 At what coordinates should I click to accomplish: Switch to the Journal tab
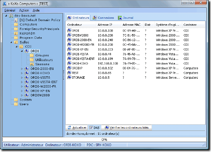tap(125, 18)
